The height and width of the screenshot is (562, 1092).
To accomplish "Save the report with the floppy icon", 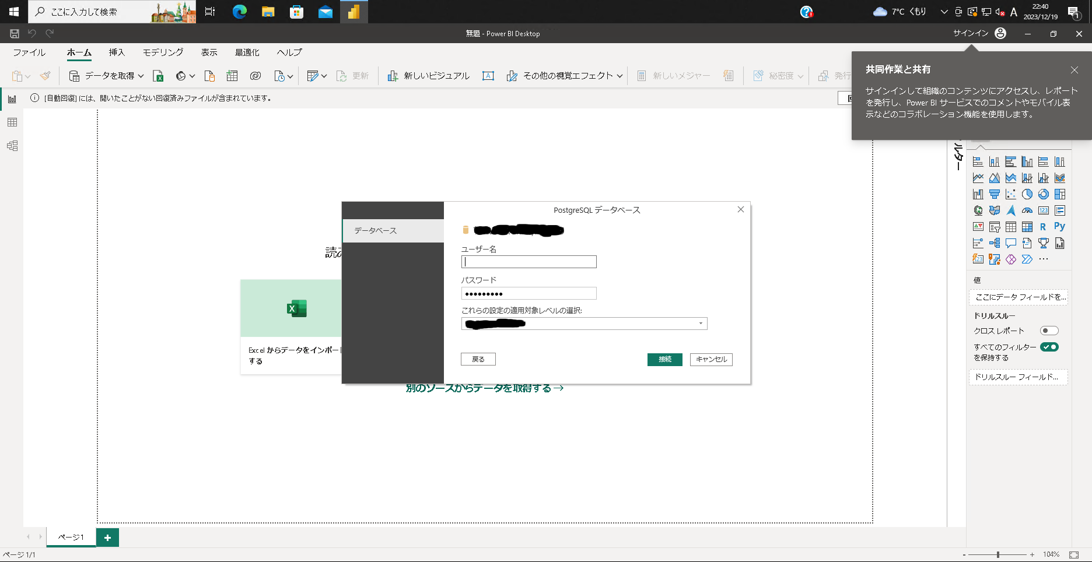I will tap(15, 34).
